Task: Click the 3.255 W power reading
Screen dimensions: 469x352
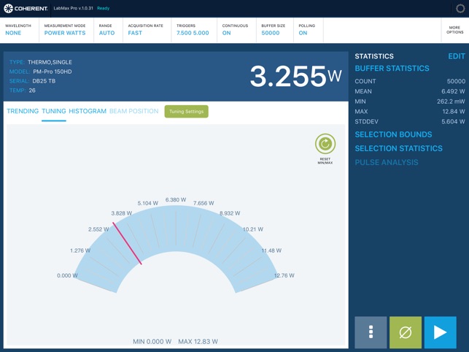Action: pos(296,77)
